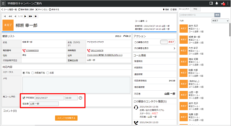The width and height of the screenshot is (231, 126).
Task: Call mobile number 08012345678
Action: [97, 51]
